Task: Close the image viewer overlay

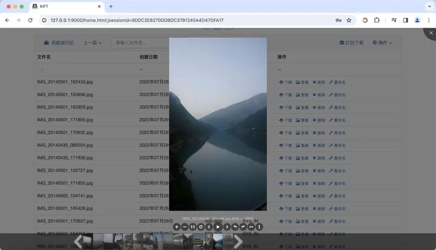Action: pos(431,33)
